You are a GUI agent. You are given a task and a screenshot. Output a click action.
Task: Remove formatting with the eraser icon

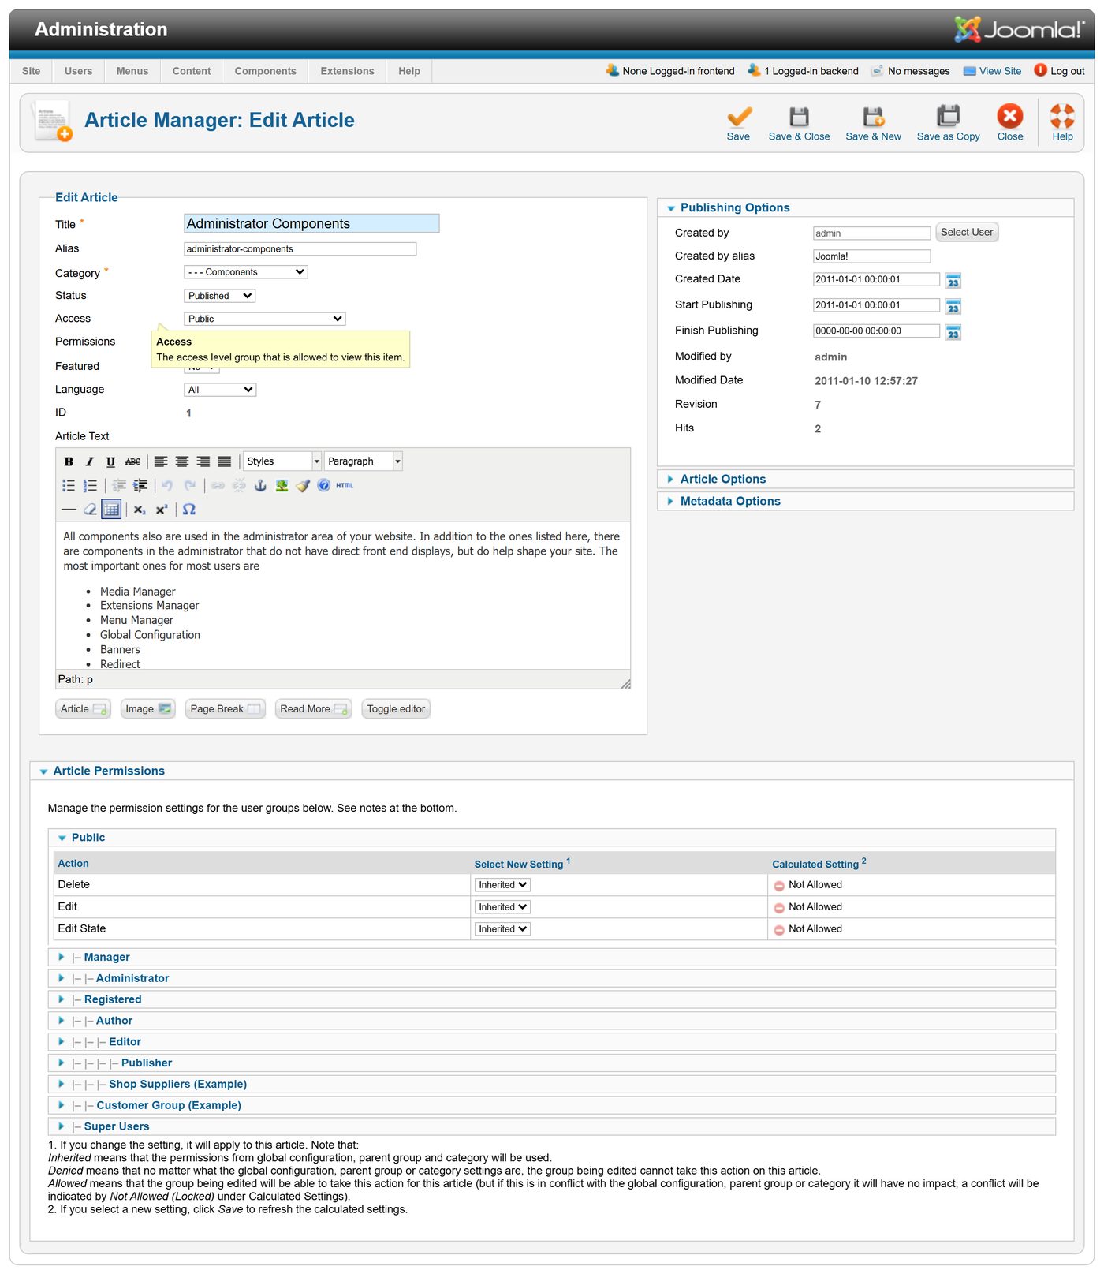pos(90,510)
